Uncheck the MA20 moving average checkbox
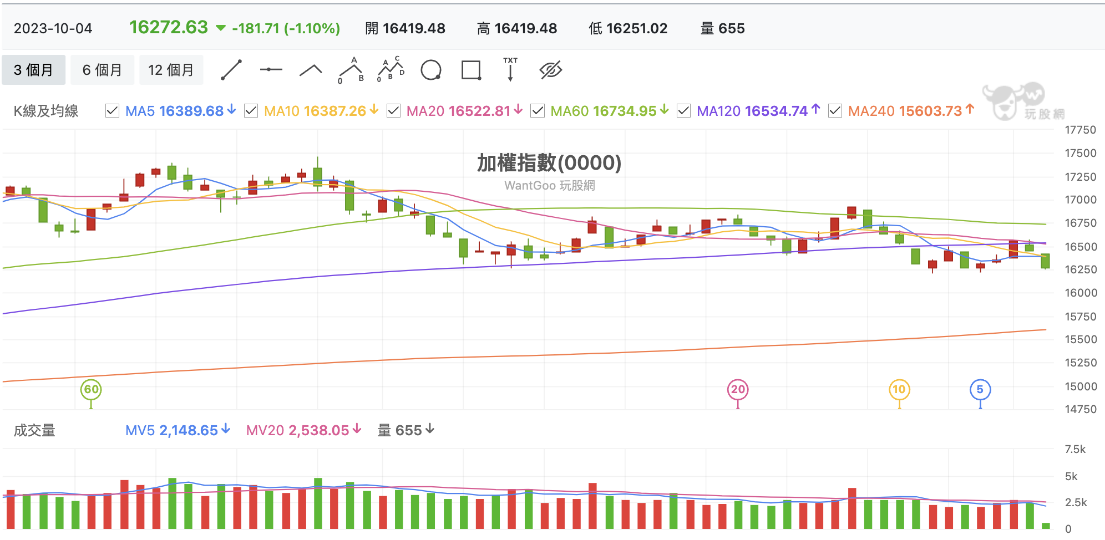This screenshot has height=540, width=1105. [x=393, y=111]
